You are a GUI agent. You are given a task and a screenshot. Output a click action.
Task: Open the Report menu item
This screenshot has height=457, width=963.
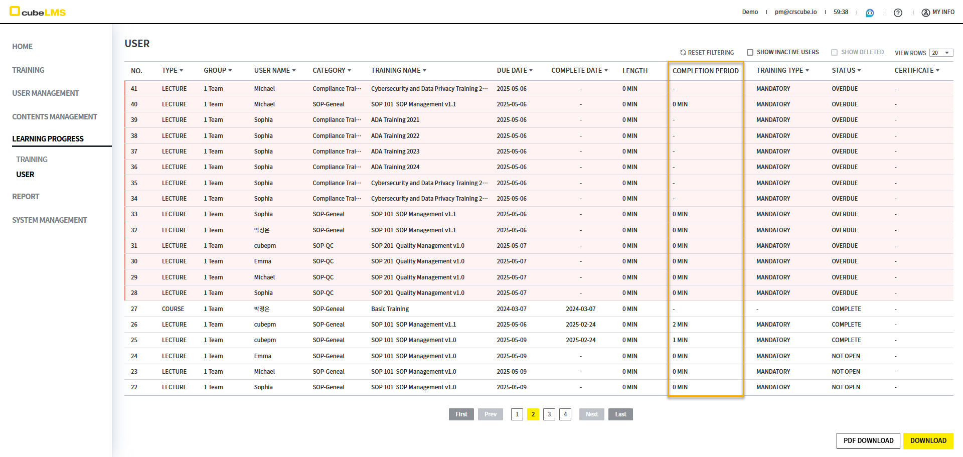click(26, 197)
